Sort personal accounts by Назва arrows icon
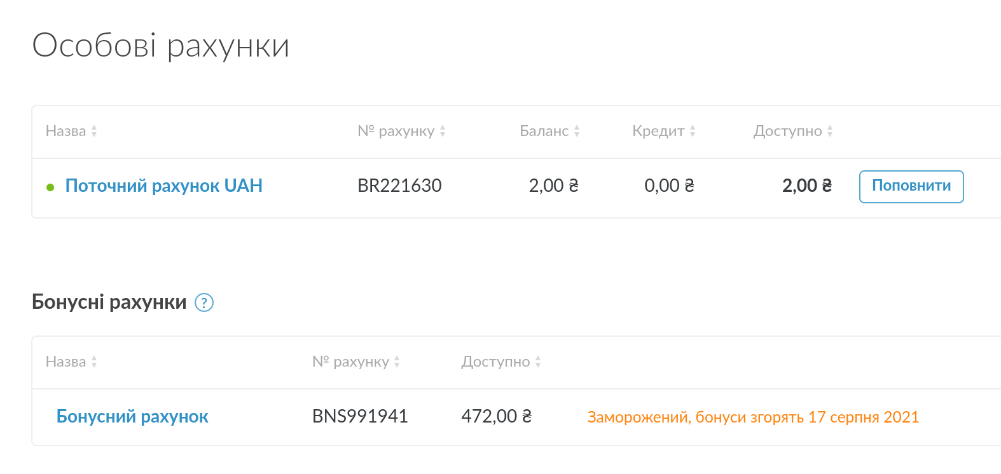This screenshot has width=1001, height=474. (x=94, y=131)
